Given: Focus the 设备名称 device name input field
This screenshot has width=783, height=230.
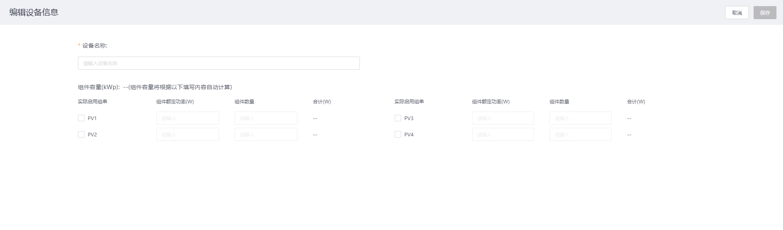Looking at the screenshot, I should point(219,63).
